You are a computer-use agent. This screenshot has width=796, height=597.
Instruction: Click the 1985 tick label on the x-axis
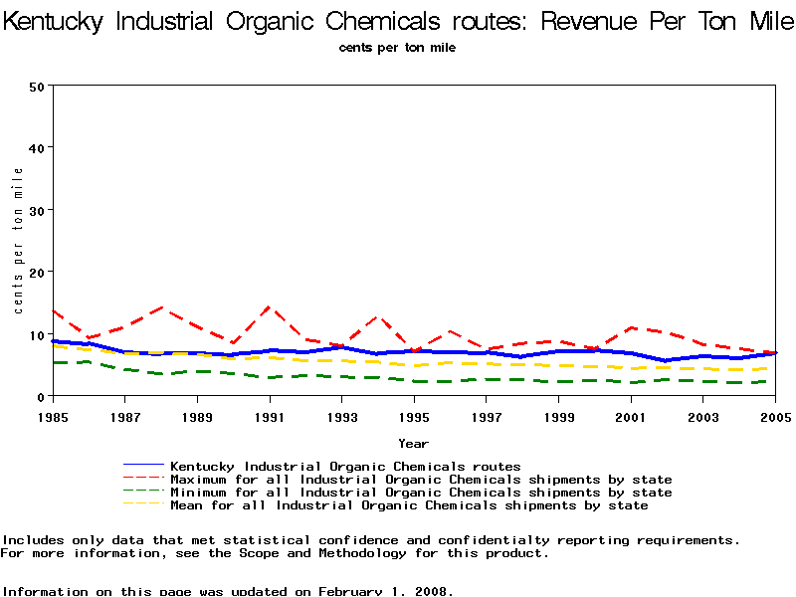52,416
